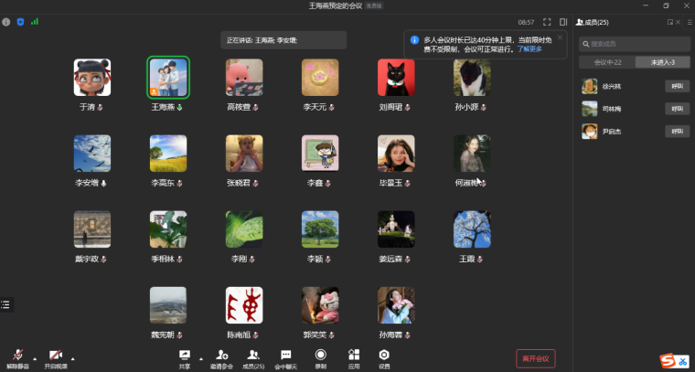Image resolution: width=695 pixels, height=372 pixels.
Task: Click the 了解更多 link
Action: click(530, 48)
